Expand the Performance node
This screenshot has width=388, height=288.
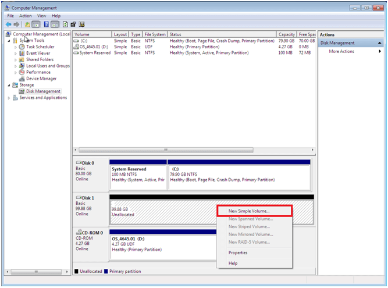pos(16,73)
